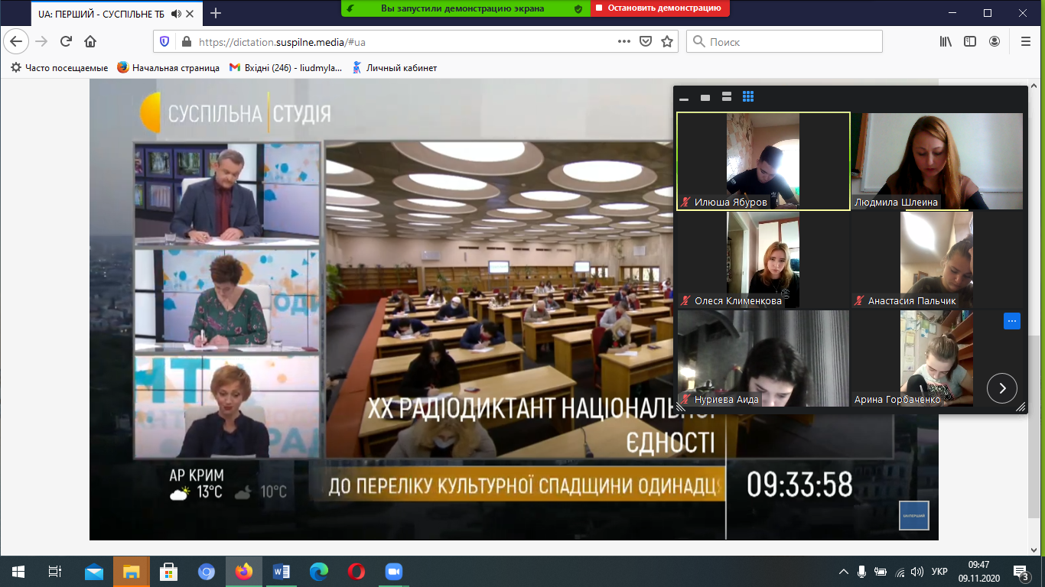
Task: Open the volume control in the tray
Action: [x=917, y=572]
